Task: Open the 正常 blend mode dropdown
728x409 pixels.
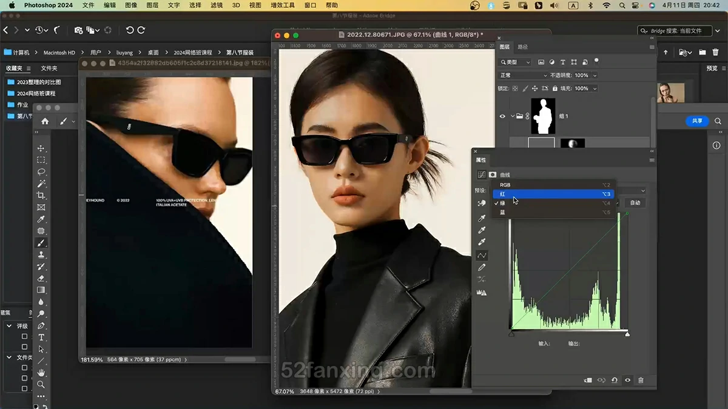Action: [522, 75]
